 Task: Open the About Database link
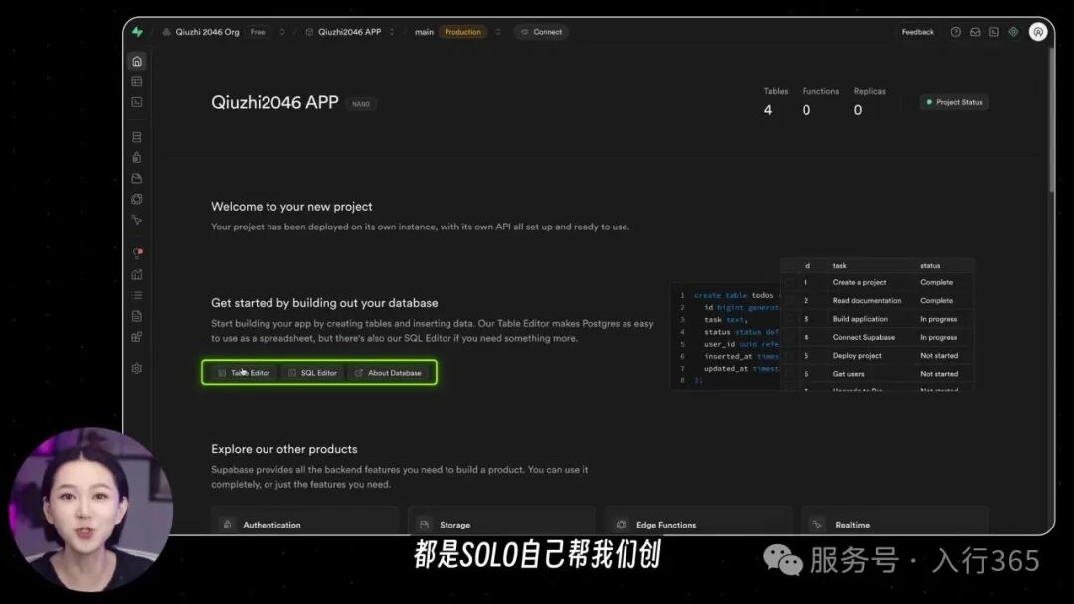(x=388, y=373)
